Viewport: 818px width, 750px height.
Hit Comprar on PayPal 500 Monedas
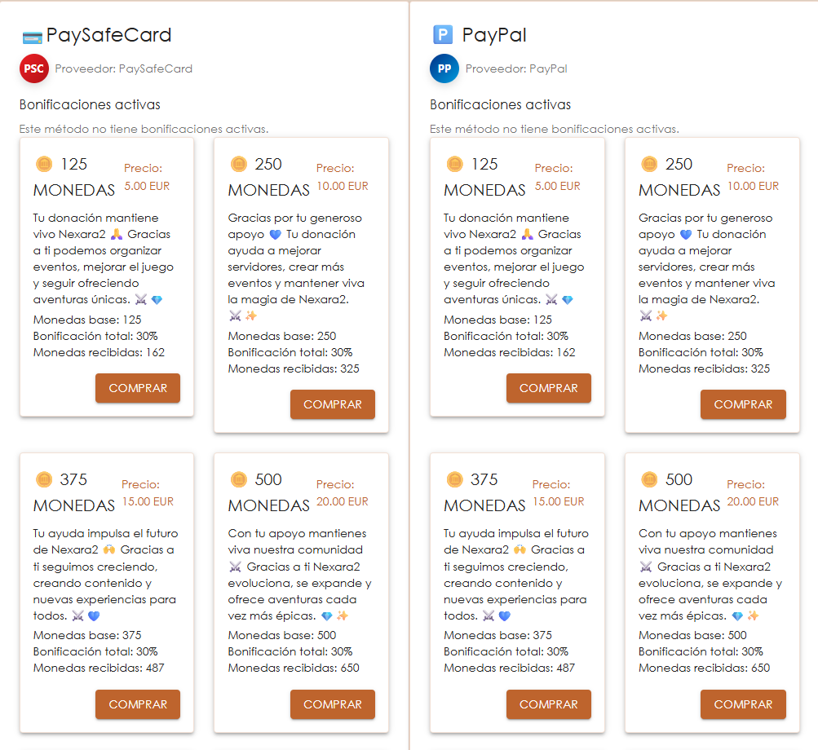[743, 704]
